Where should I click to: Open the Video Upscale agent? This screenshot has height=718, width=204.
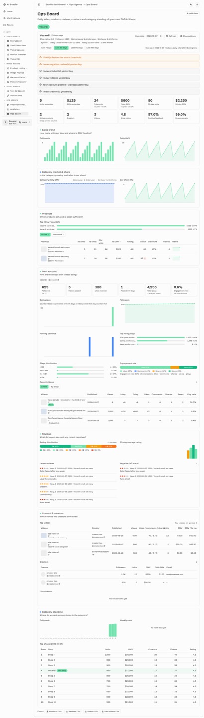[17, 50]
